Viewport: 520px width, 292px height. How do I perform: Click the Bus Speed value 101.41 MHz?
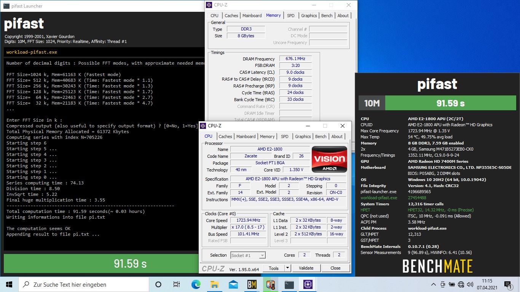tap(249, 234)
